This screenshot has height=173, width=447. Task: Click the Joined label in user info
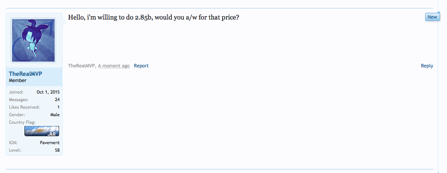click(16, 92)
